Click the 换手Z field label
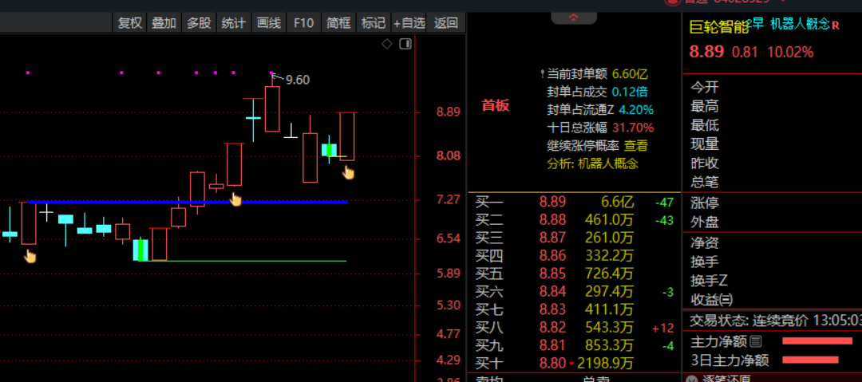 [710, 280]
